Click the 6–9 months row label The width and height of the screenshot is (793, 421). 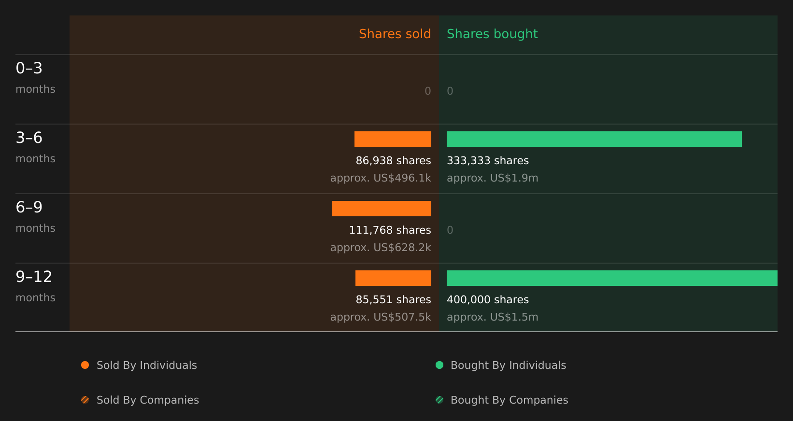[35, 217]
